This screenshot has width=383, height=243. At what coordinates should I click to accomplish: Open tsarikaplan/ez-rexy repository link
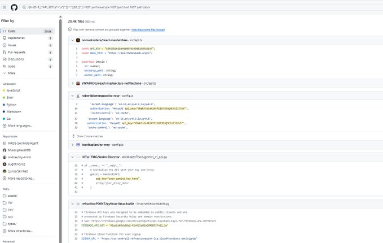coord(96,145)
